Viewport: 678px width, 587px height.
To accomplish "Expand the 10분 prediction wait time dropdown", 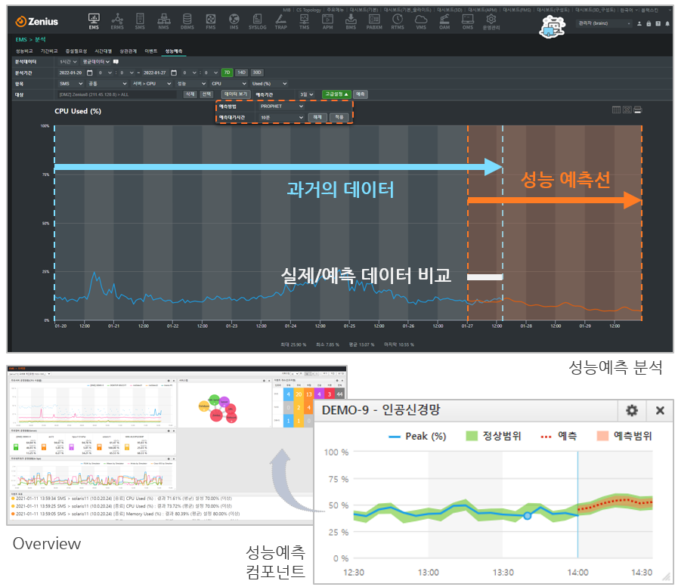I will (x=280, y=118).
